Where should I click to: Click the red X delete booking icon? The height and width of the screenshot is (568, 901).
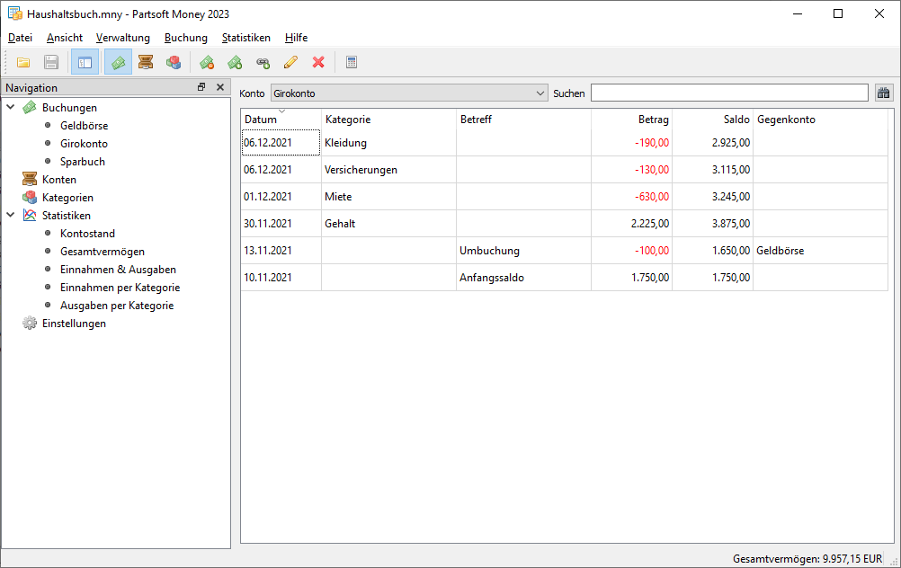point(317,62)
